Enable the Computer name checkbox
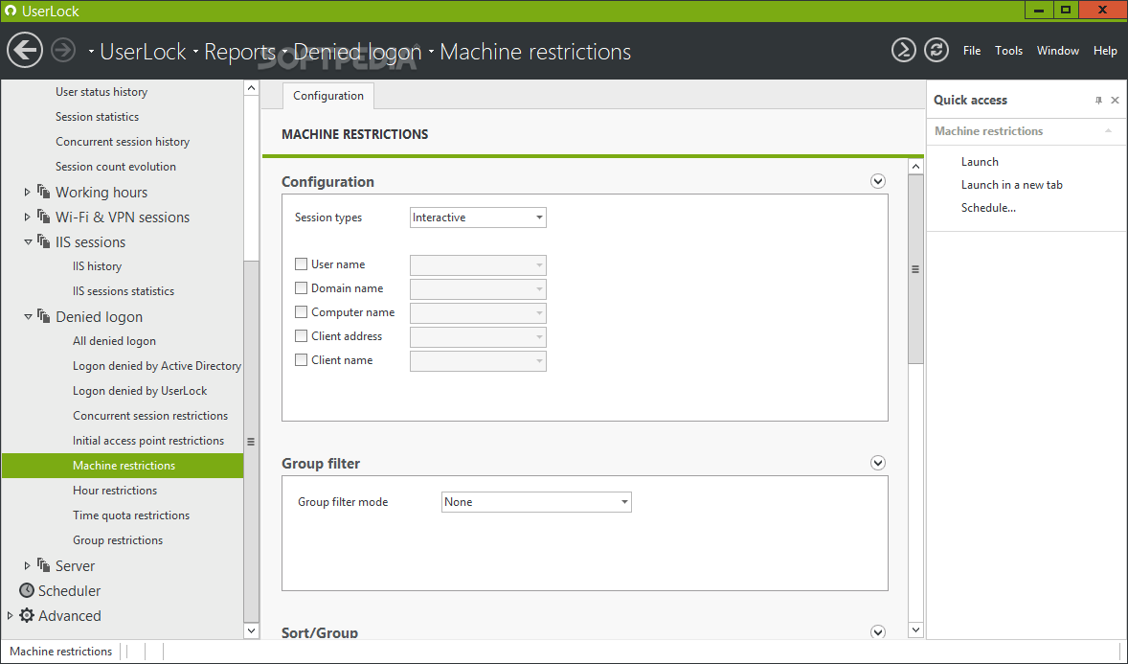The image size is (1128, 664). click(302, 311)
